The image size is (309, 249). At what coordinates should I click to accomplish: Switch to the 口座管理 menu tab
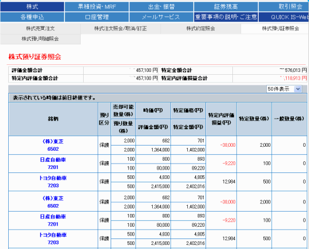click(97, 17)
